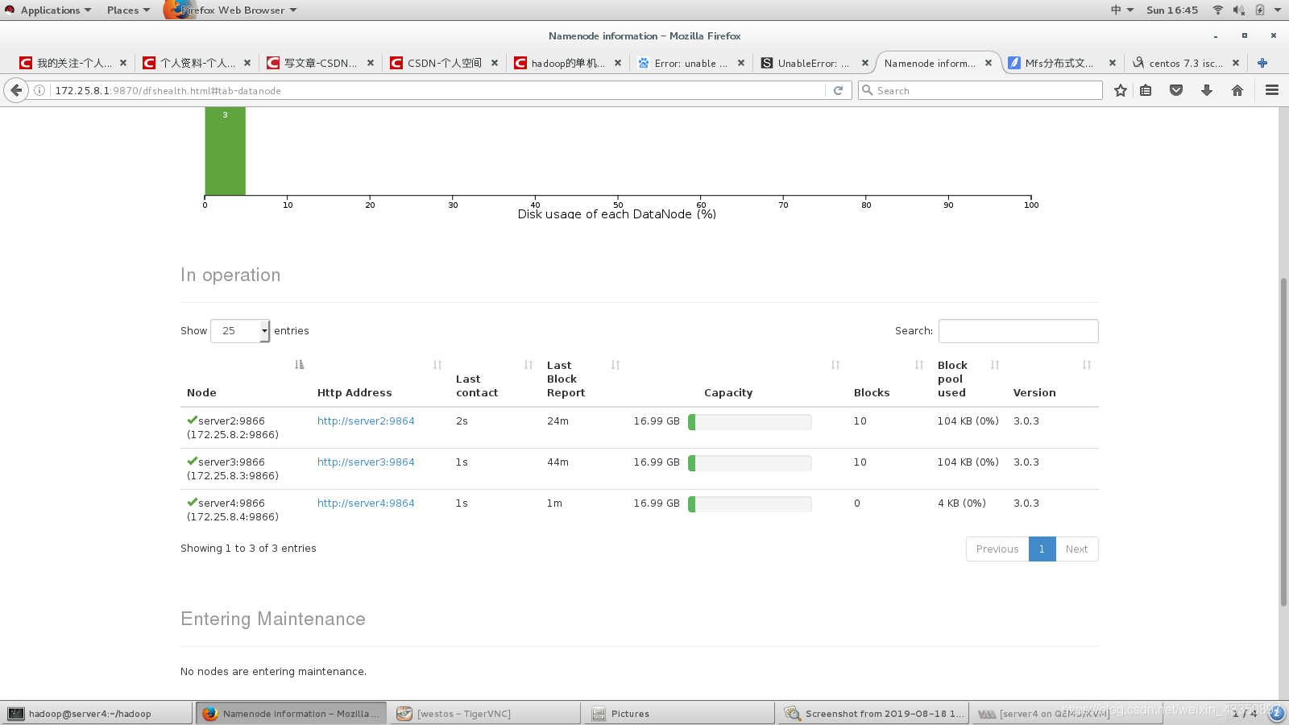Sort table by Http Address column arrow

point(437,365)
